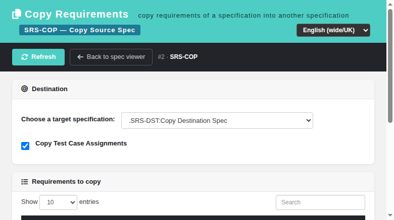Click the page vertical scrollbar thumb
This screenshot has height=220, width=394.
tap(390, 66)
